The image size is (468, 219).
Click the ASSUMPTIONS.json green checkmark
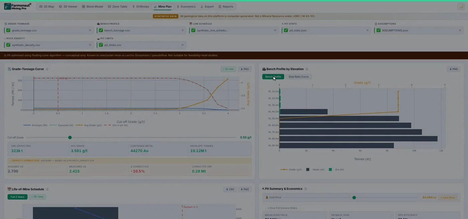(x=378, y=30)
